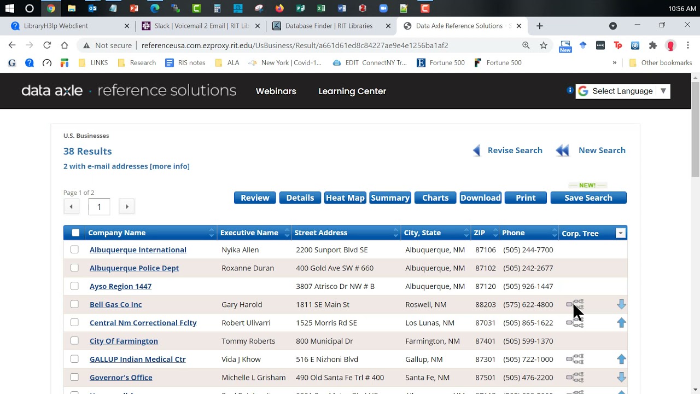Tick the select-all checkbox in table header
Image resolution: width=700 pixels, height=394 pixels.
click(x=75, y=233)
